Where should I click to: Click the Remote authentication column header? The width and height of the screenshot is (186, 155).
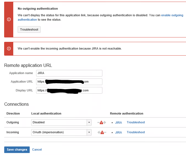point(127,113)
